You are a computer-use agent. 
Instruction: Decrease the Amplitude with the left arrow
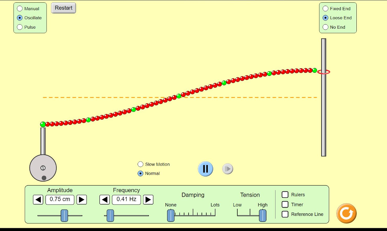pyautogui.click(x=38, y=200)
